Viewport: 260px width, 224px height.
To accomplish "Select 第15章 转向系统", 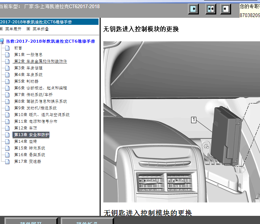I will coord(30,148).
